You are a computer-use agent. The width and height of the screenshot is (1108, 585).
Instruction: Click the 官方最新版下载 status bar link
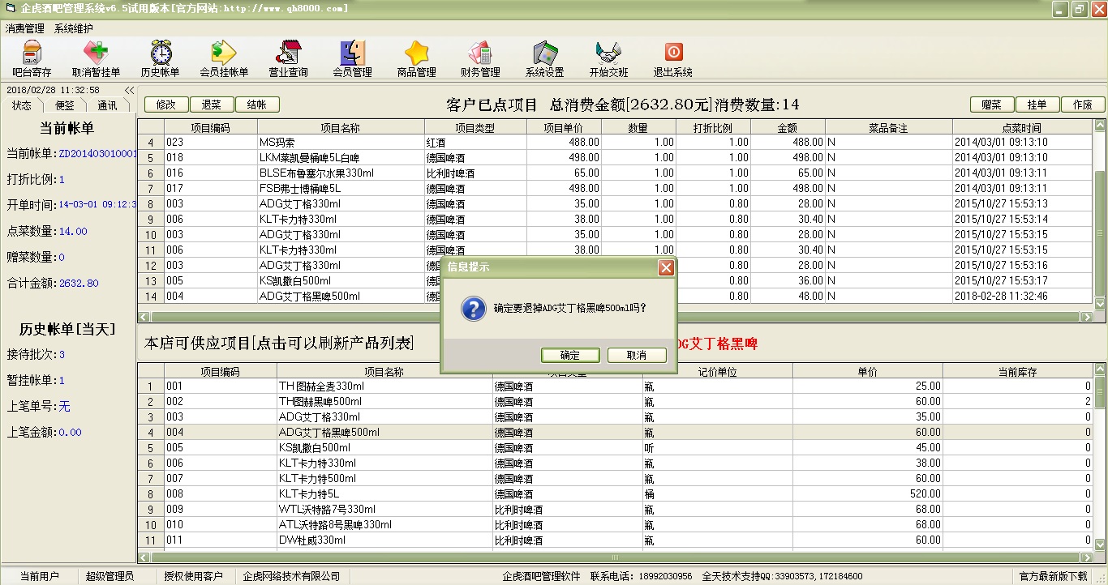pos(1054,576)
